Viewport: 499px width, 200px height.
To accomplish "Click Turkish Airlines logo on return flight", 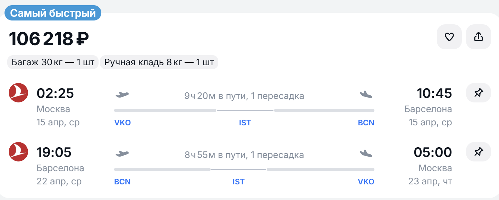I will [18, 152].
